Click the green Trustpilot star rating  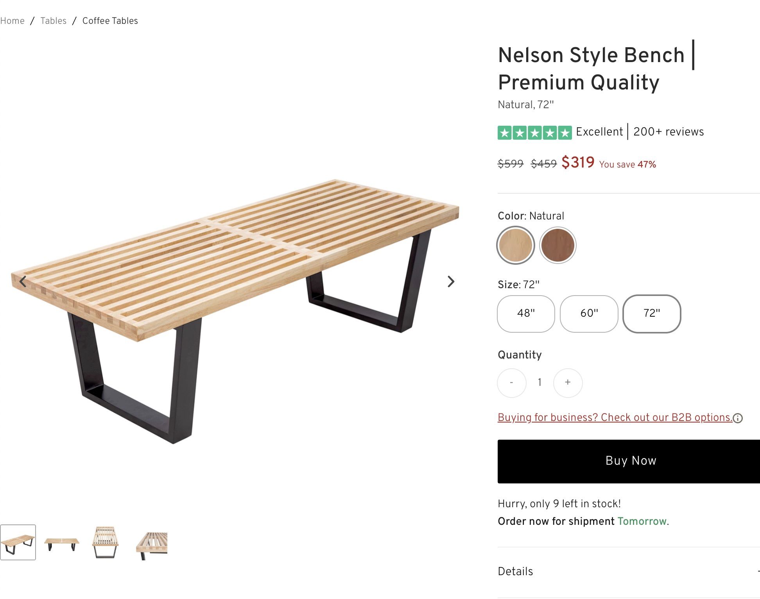tap(534, 133)
